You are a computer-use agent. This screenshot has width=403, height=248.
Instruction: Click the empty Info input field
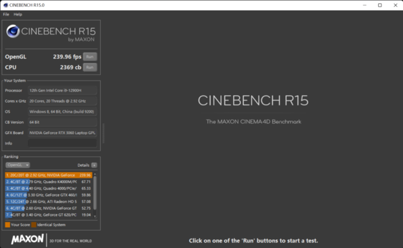(62, 143)
